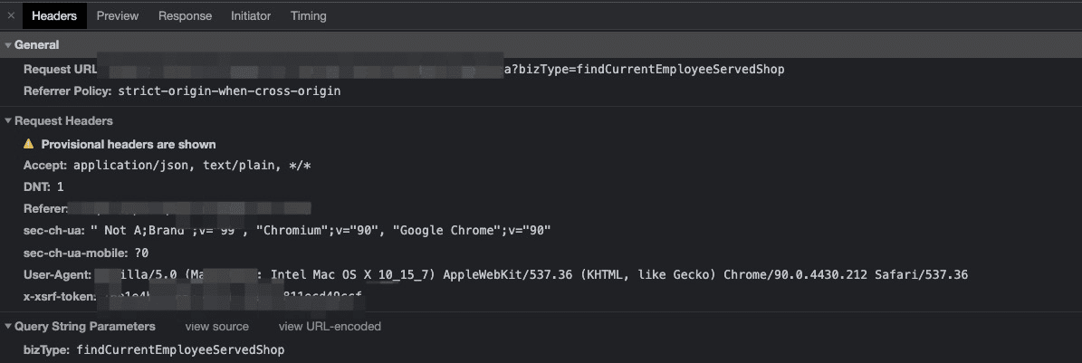This screenshot has width=1082, height=363.
Task: Click the bizType query parameter value
Action: [x=180, y=349]
